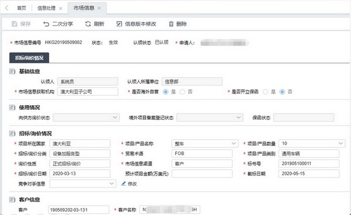Click the 招标/询价分类 field
This screenshot has width=351, height=215.
pyautogui.click(x=80, y=154)
